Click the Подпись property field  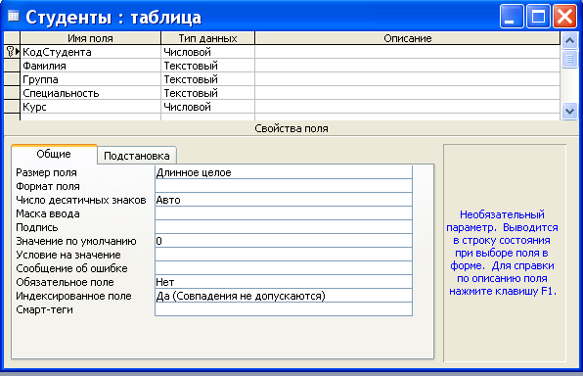point(284,227)
